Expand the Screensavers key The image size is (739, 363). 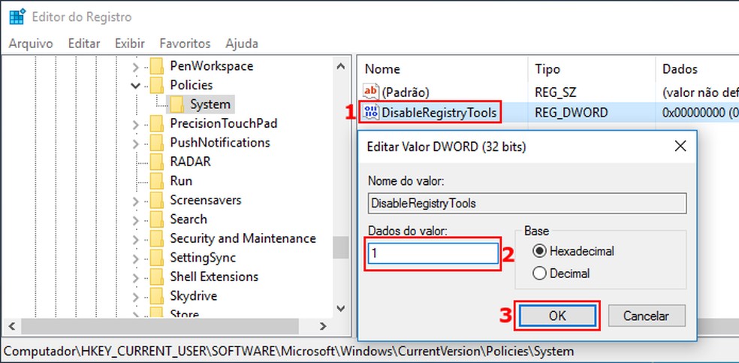point(136,201)
